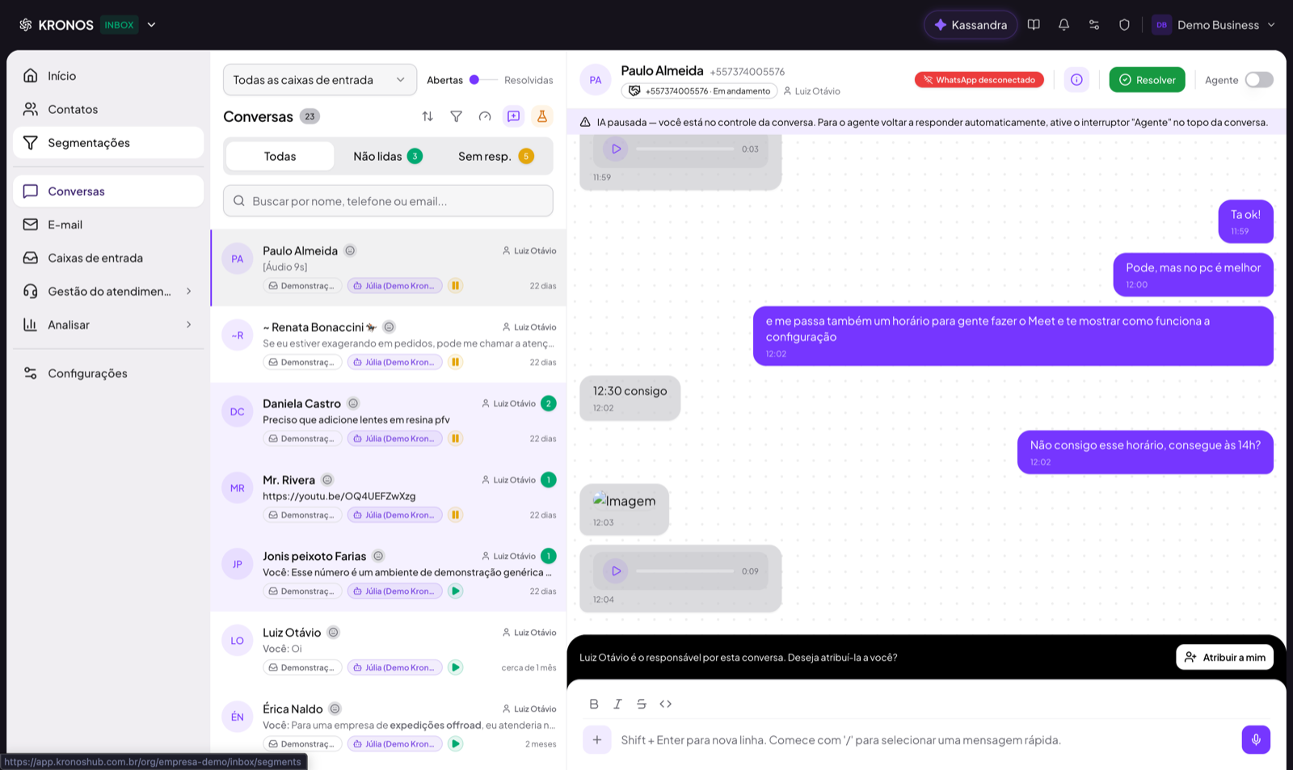Seek the 0:03 audio progress bar

685,149
